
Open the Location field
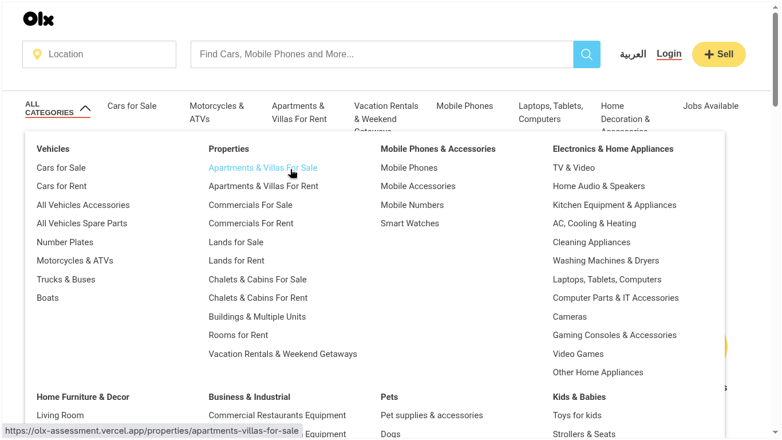pyautogui.click(x=99, y=54)
